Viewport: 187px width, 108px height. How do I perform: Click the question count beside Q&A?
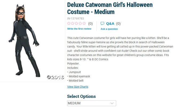[118, 23]
